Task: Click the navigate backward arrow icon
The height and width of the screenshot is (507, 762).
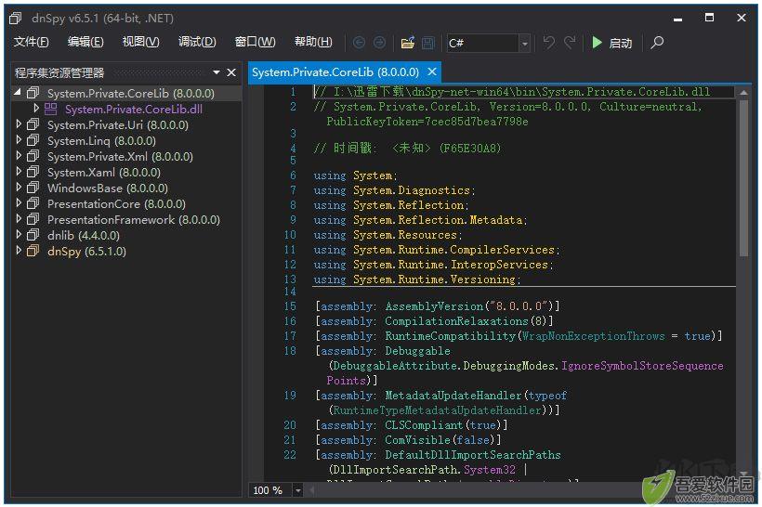Action: [x=359, y=43]
